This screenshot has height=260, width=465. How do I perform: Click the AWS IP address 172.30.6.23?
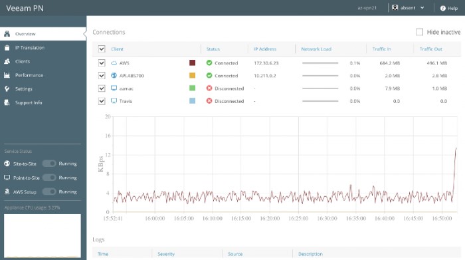tap(266, 63)
